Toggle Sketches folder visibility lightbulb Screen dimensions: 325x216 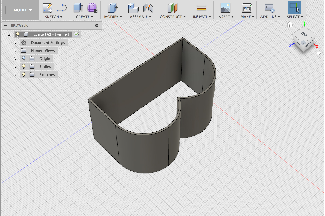click(x=24, y=74)
